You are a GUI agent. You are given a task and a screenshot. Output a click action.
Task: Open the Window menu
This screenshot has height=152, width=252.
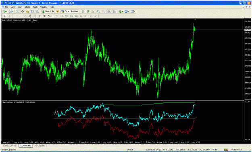click(x=44, y=7)
